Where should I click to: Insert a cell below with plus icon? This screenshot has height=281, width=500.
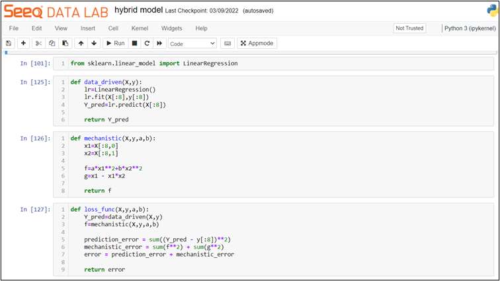23,44
